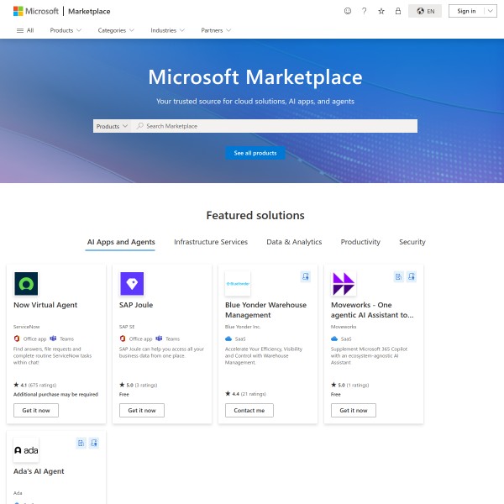Expand the Categories nav menu
504x504 pixels.
[x=116, y=30]
